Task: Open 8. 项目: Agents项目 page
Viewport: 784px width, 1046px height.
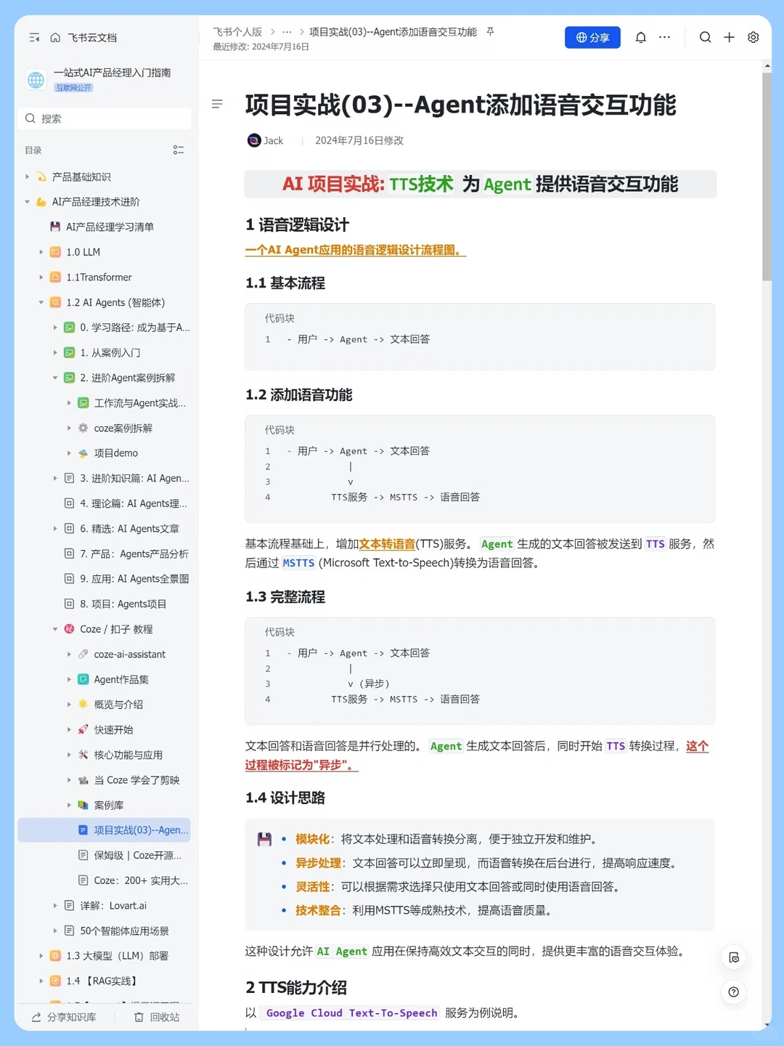Action: tap(123, 604)
